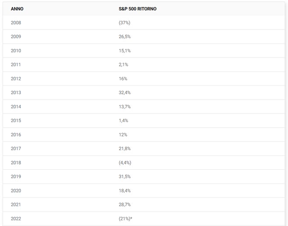The image size is (288, 226).
Task: Click the 21,8% return value
Action: coord(124,148)
